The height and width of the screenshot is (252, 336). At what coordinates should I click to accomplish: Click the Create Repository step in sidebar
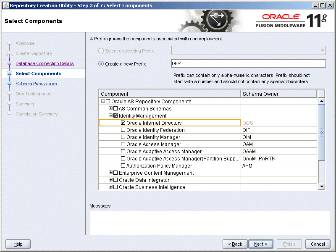(34, 53)
